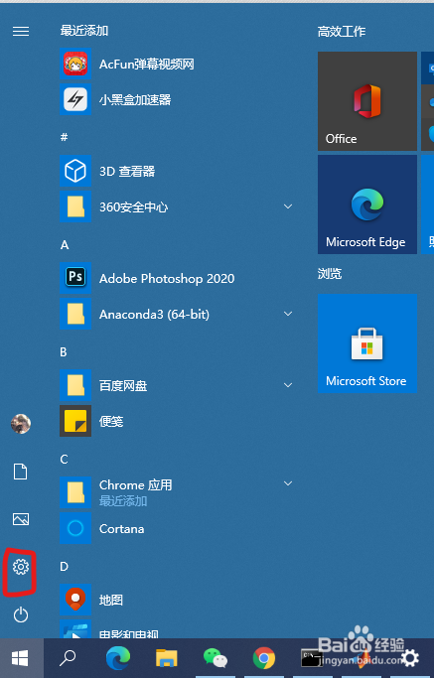Open the Settings gear on taskbar
Viewport: 434px width, 678px height.
(x=410, y=658)
